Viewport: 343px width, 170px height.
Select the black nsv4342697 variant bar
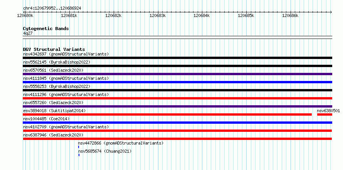[177, 58]
